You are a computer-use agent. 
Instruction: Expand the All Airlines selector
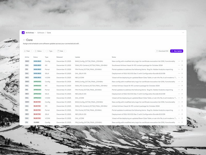[x=31, y=33]
